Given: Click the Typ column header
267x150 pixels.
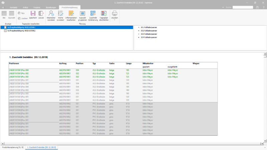Looking at the screenshot, I should click(94, 63).
